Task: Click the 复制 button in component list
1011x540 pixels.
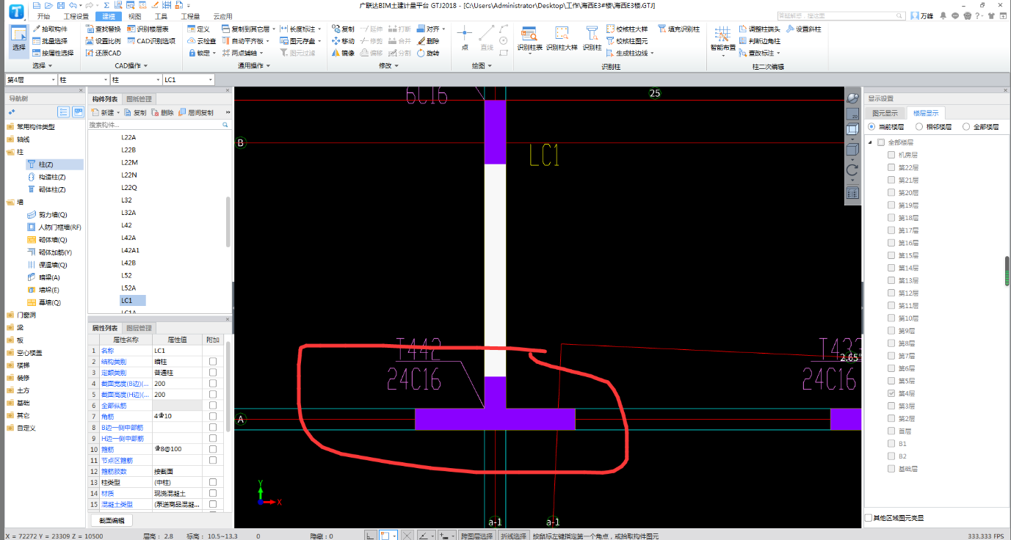Action: [x=135, y=113]
